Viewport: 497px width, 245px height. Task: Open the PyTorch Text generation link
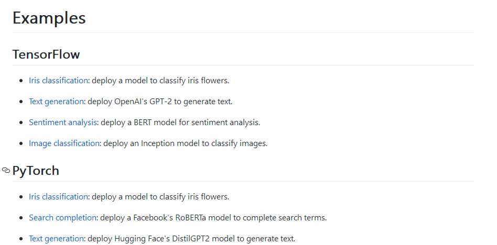(x=56, y=239)
